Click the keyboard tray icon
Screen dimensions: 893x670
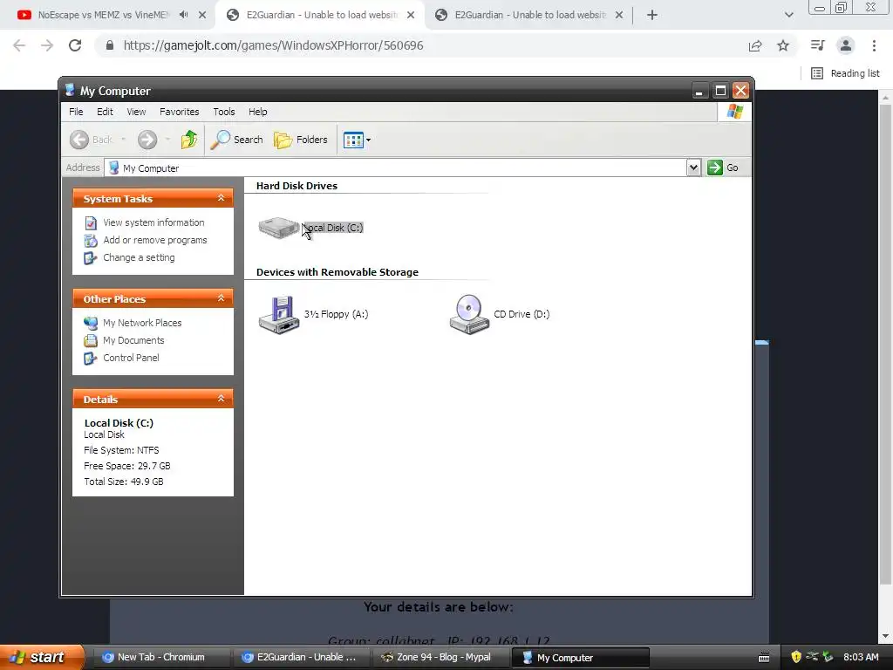click(x=764, y=658)
